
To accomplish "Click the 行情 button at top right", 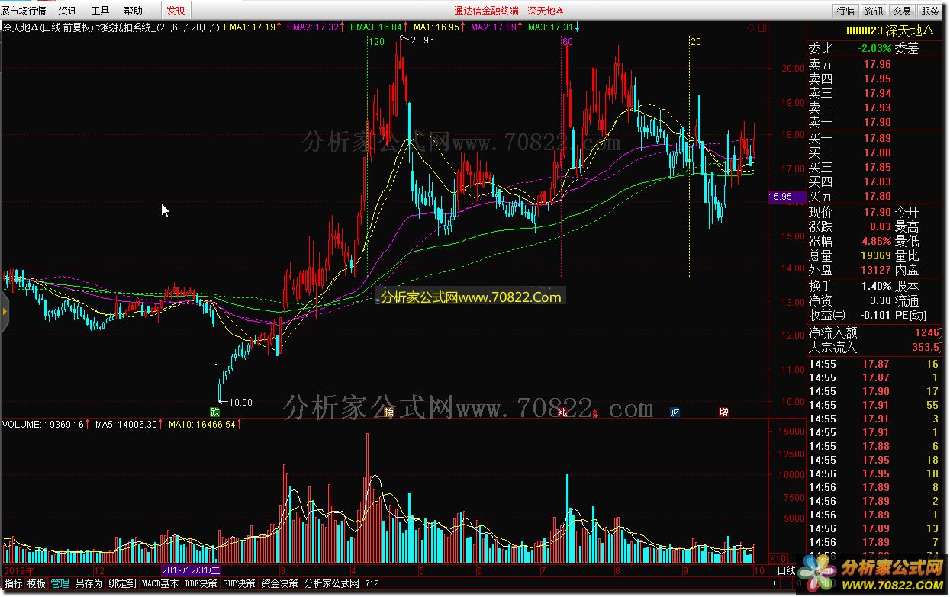I will click(846, 11).
